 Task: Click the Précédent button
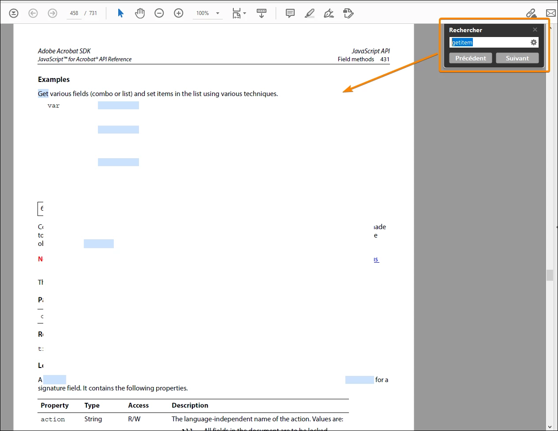tap(471, 58)
